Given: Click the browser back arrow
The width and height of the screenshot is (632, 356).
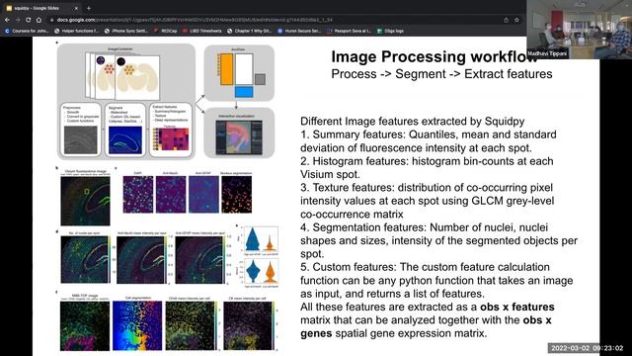Looking at the screenshot, I should tap(7, 20).
